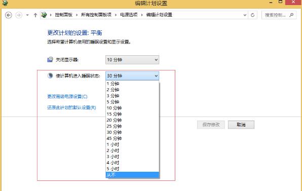Image resolution: width=302 pixels, height=191 pixels.
Task: Click 编辑计划设置 breadcrumb
Action: (159, 15)
